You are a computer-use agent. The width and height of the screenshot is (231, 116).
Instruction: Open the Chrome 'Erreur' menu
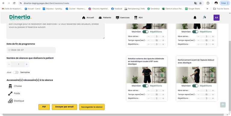225,3
